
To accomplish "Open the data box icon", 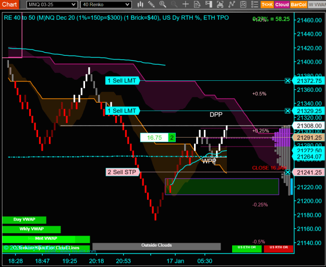I will coord(197,4).
